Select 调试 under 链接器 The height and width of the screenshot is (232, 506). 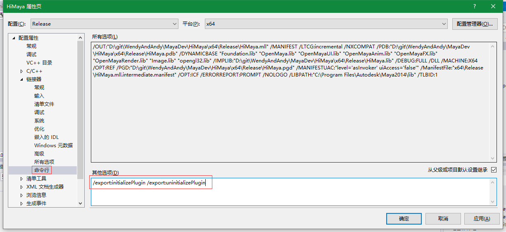pos(39,112)
